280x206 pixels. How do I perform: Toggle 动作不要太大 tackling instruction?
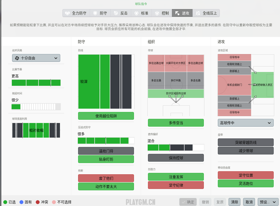(x=106, y=186)
